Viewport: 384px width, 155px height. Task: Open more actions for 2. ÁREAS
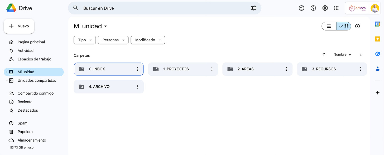click(x=286, y=69)
